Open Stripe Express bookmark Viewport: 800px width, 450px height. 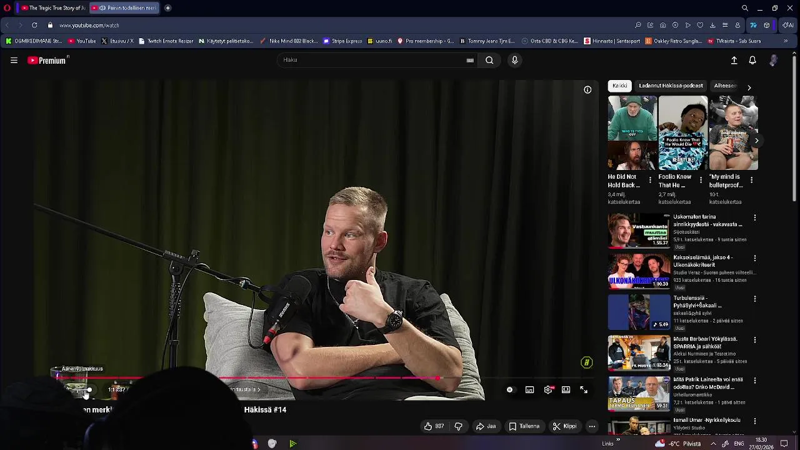[342, 41]
